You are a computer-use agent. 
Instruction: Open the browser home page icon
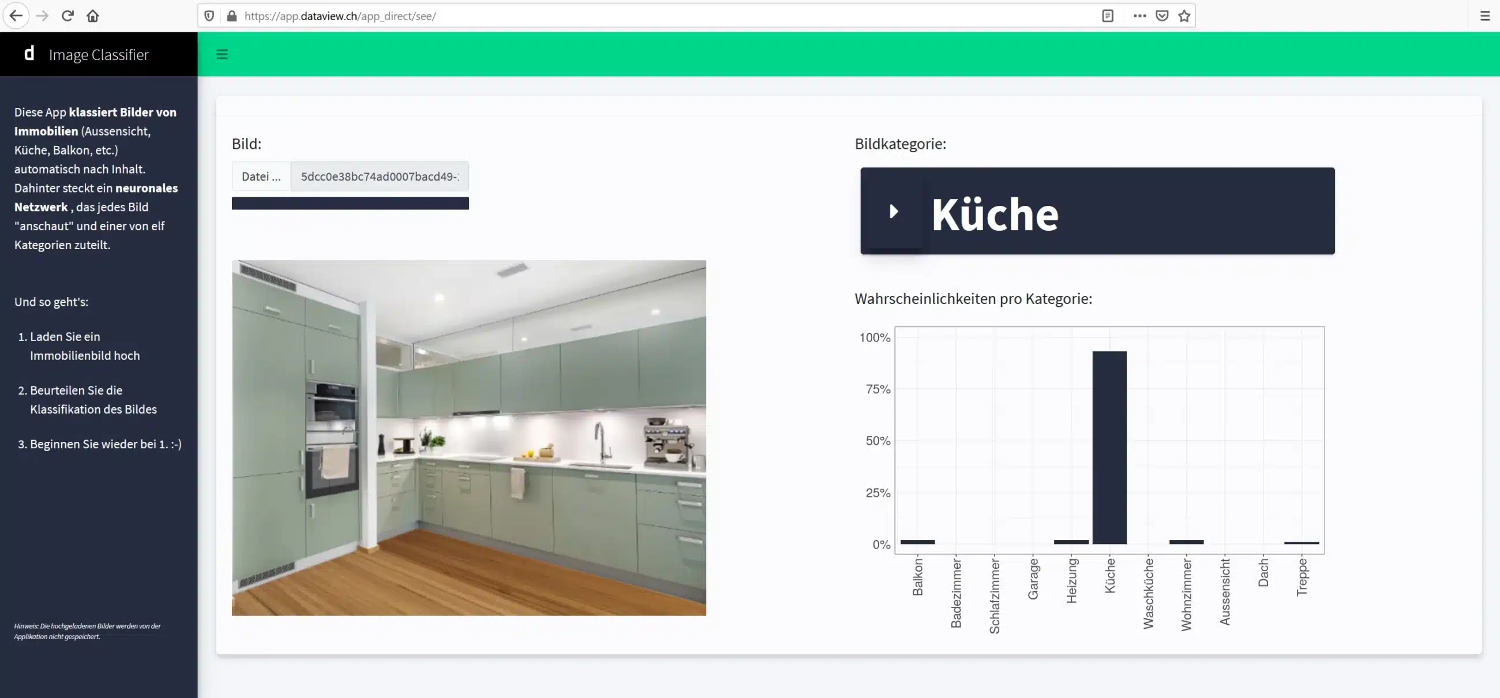tap(92, 16)
